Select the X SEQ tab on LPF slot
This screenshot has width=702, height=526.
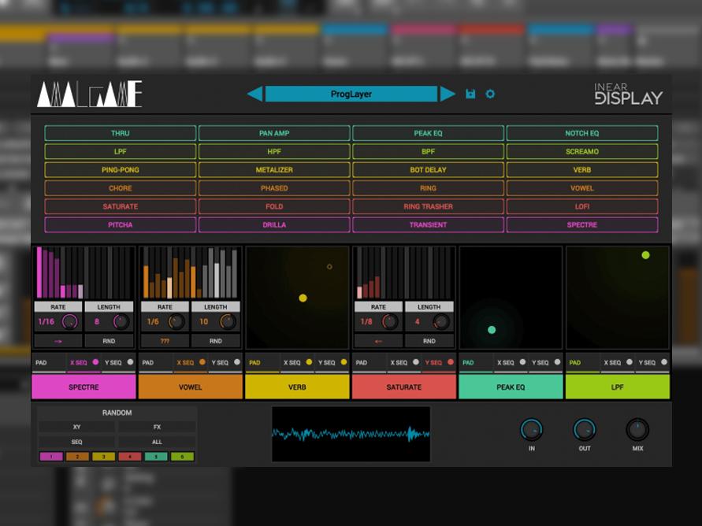[612, 363]
